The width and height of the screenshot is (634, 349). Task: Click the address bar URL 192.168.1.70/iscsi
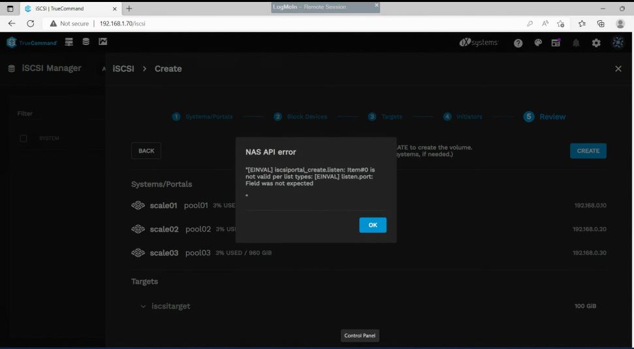coord(123,23)
